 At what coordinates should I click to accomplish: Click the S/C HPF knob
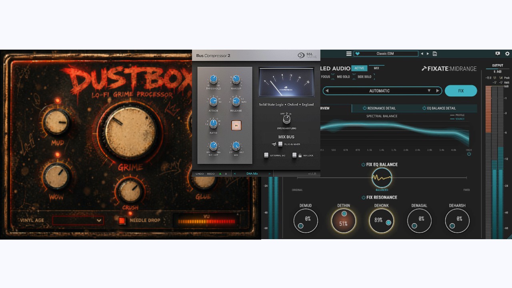213,146
